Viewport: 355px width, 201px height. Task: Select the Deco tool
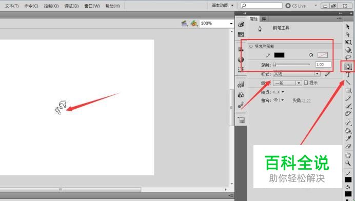pyautogui.click(x=348, y=113)
